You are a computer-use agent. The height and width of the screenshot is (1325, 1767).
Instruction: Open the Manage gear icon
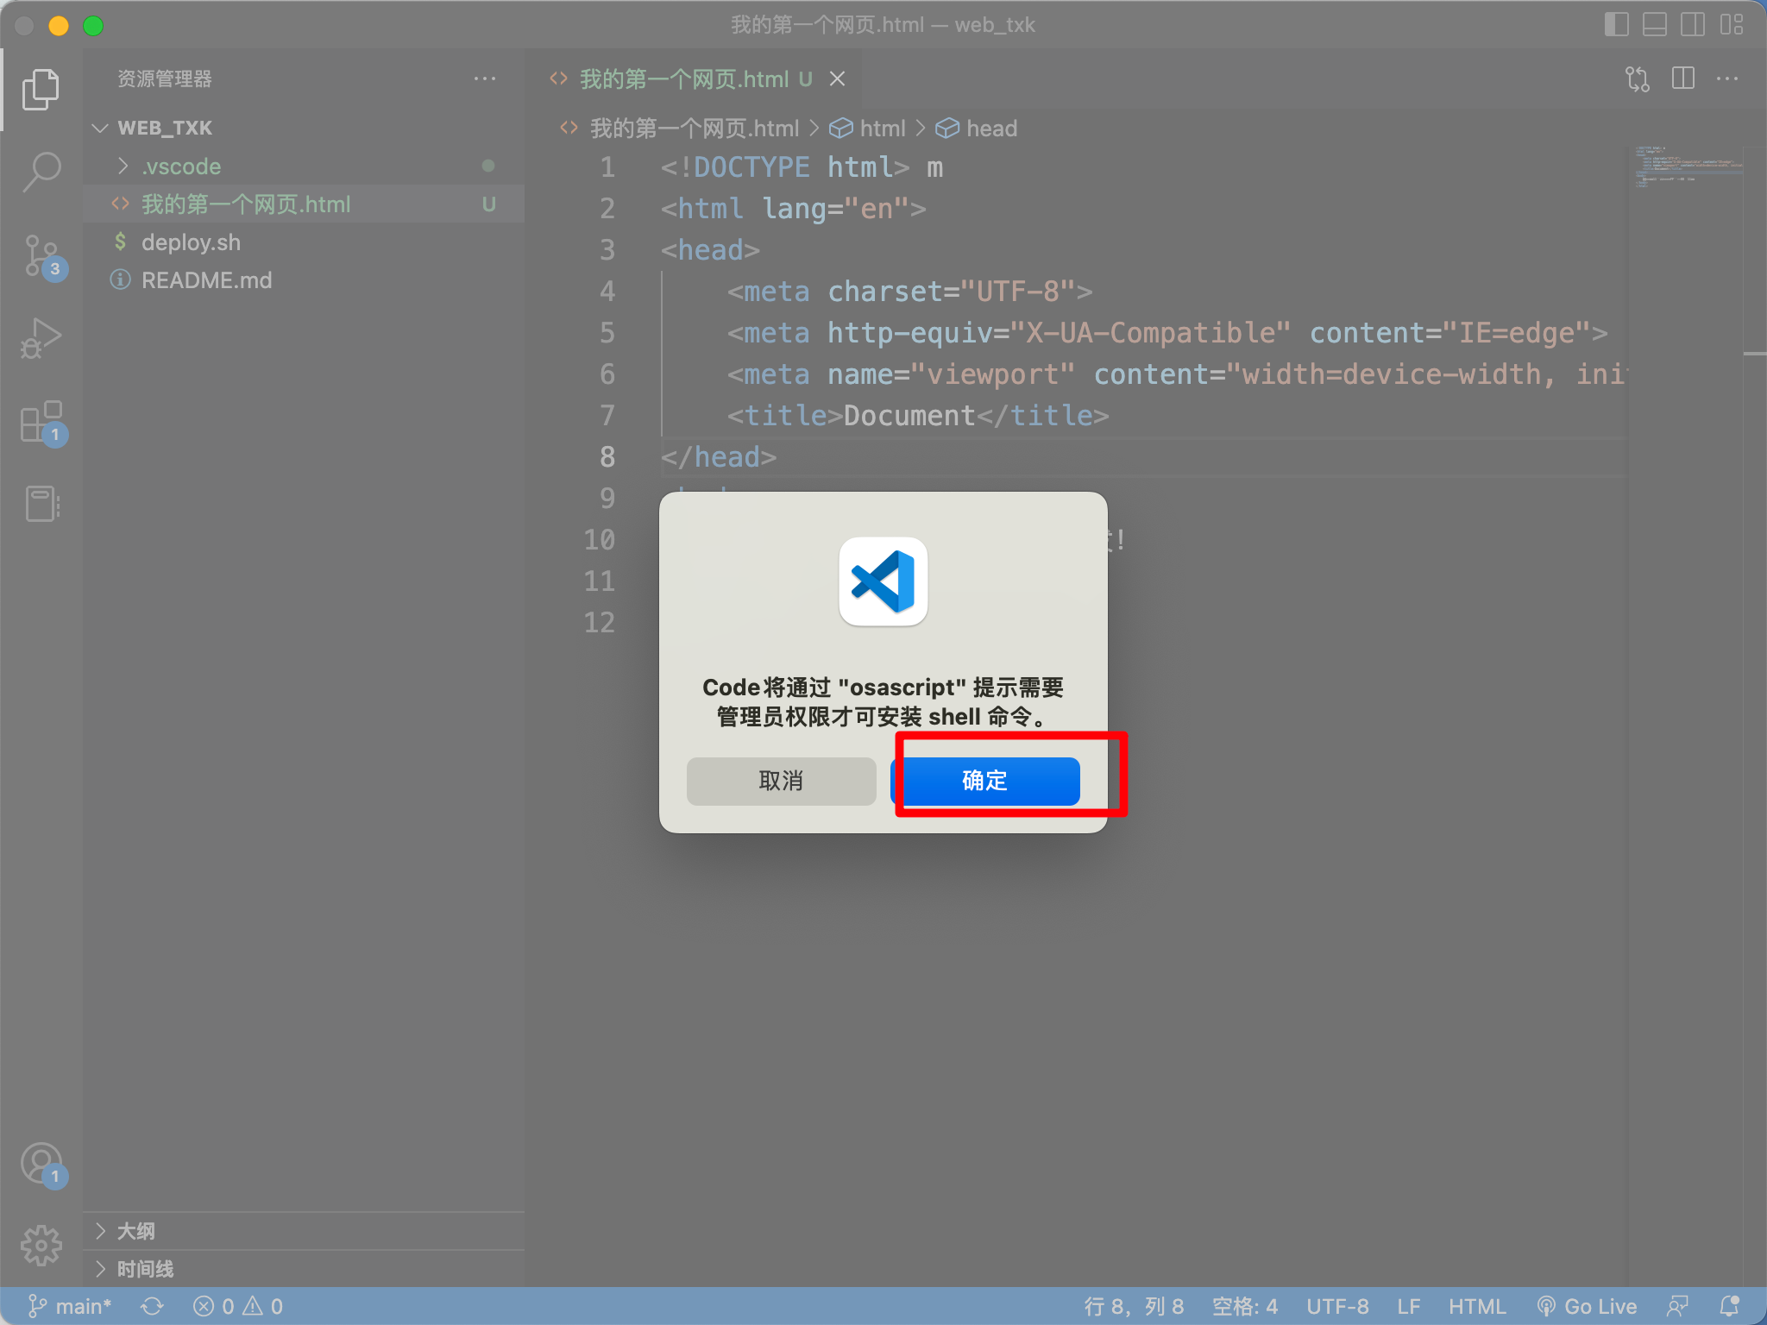(41, 1246)
